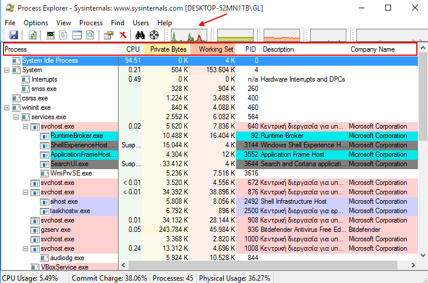The height and width of the screenshot is (283, 428).
Task: Select the VBoxService.exe process row
Action: click(210, 267)
